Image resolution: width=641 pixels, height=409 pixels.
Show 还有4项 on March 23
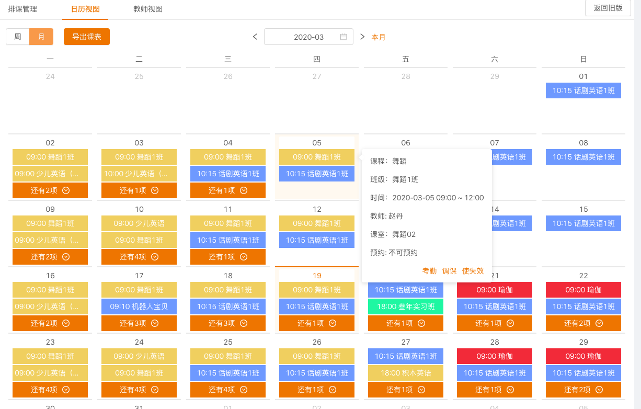50,390
